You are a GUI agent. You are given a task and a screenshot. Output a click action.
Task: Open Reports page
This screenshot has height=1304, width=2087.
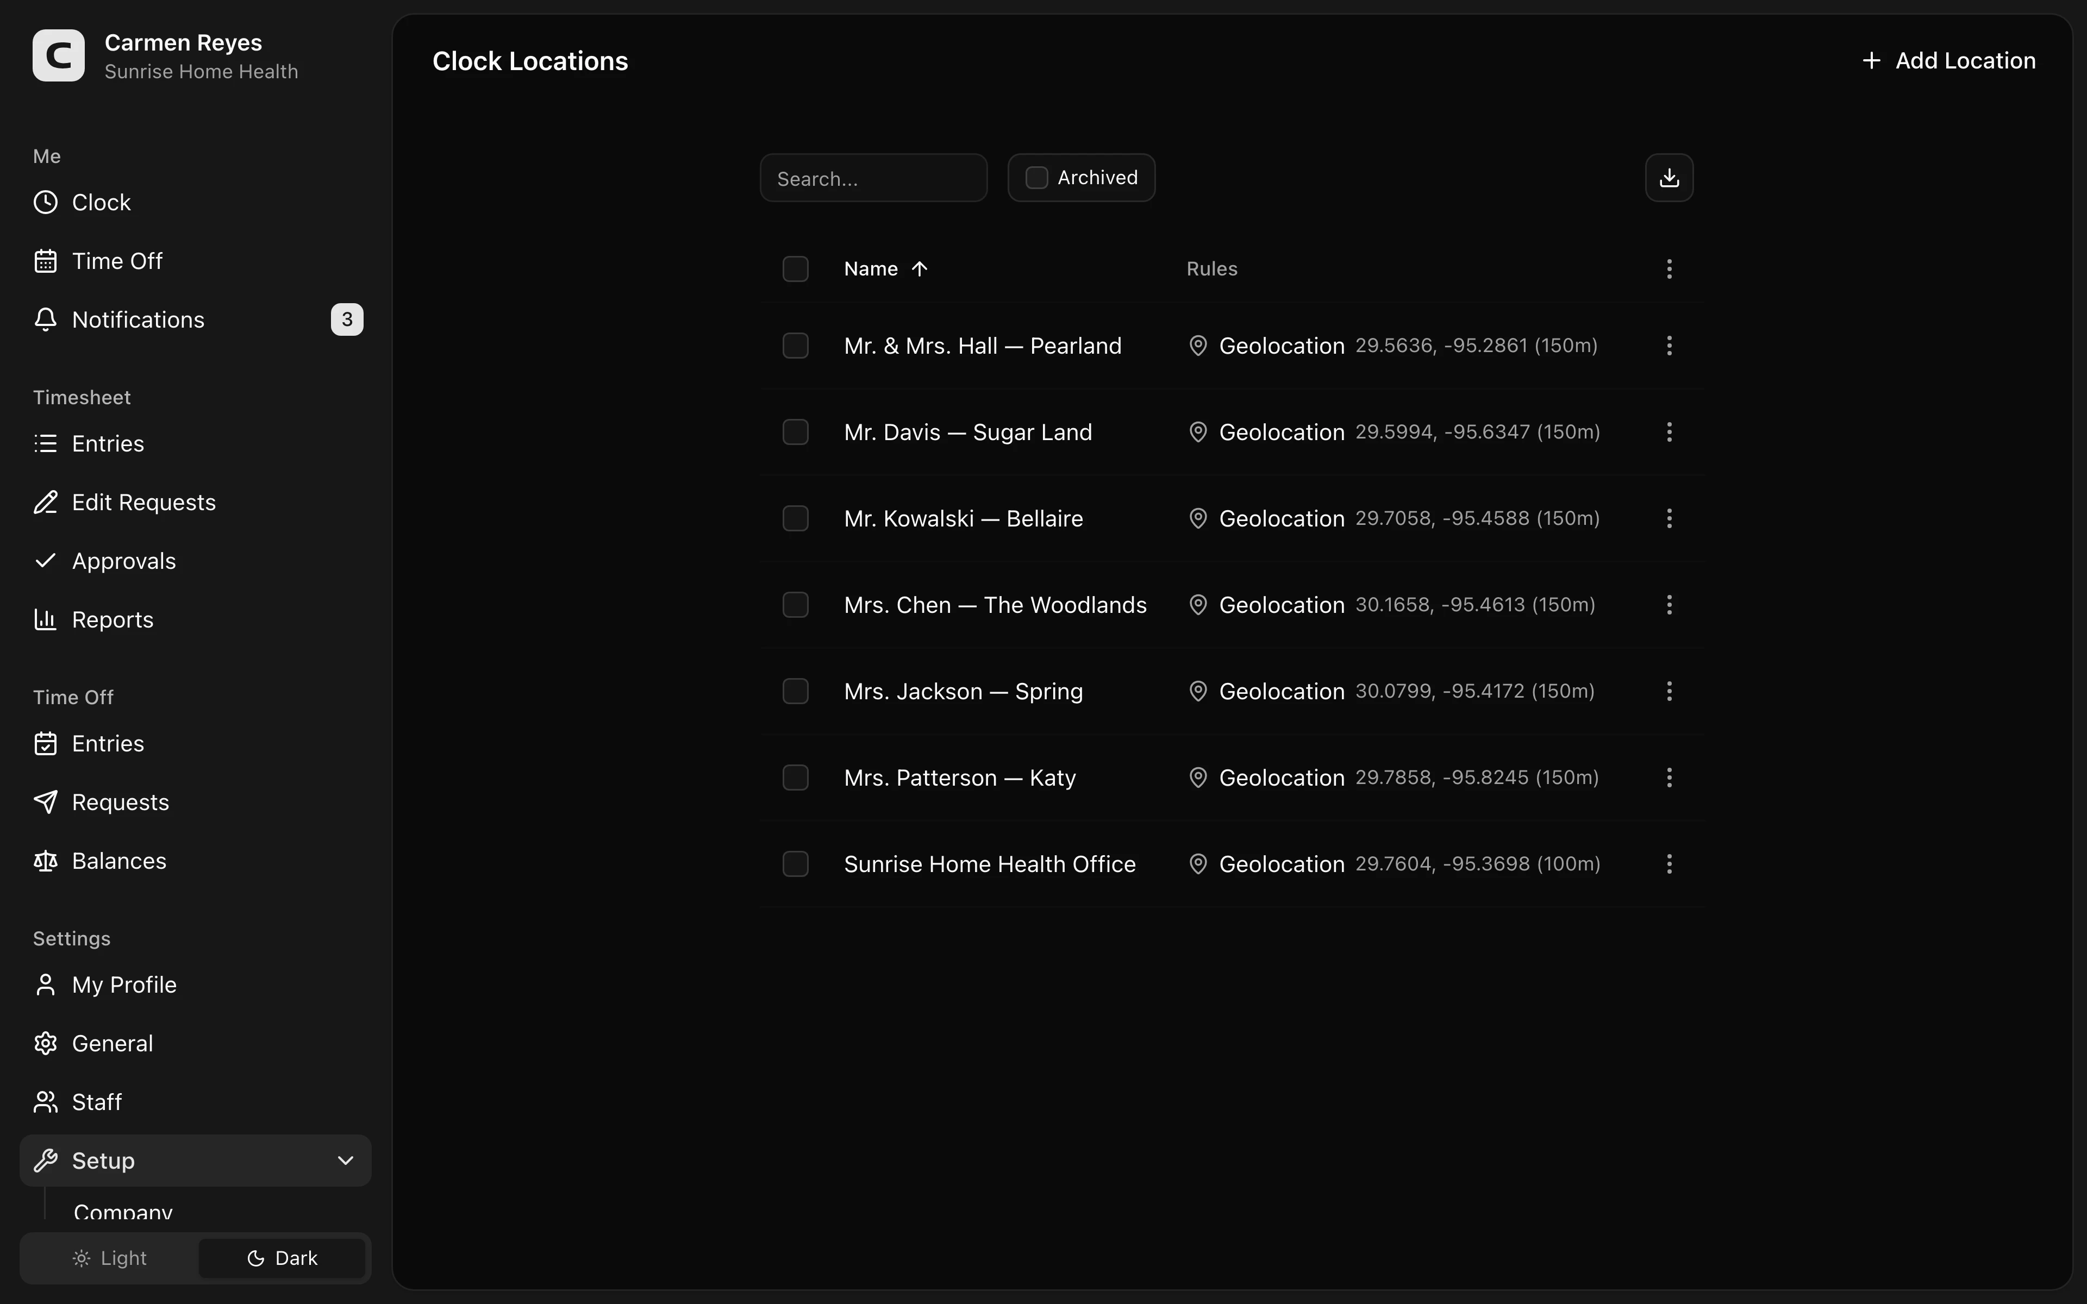coord(196,620)
